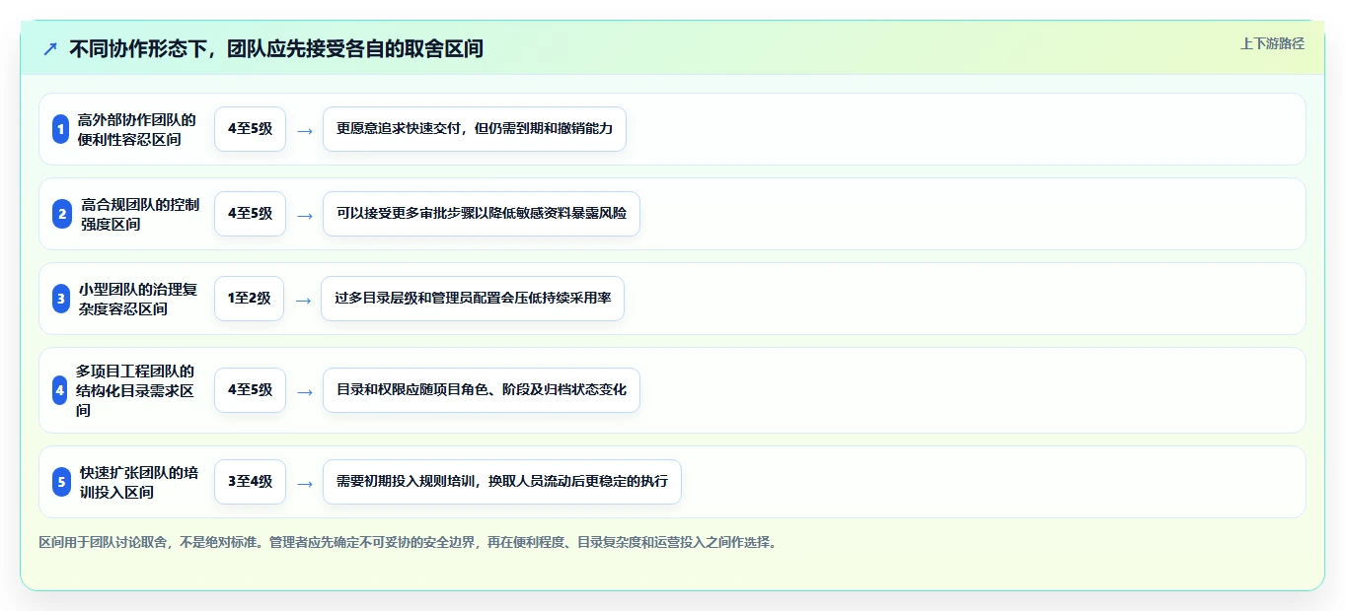Select the panel title 不同协作形态下，团队应先接受各自的取舍区间
Screen dimensions: 1345x611
point(276,48)
